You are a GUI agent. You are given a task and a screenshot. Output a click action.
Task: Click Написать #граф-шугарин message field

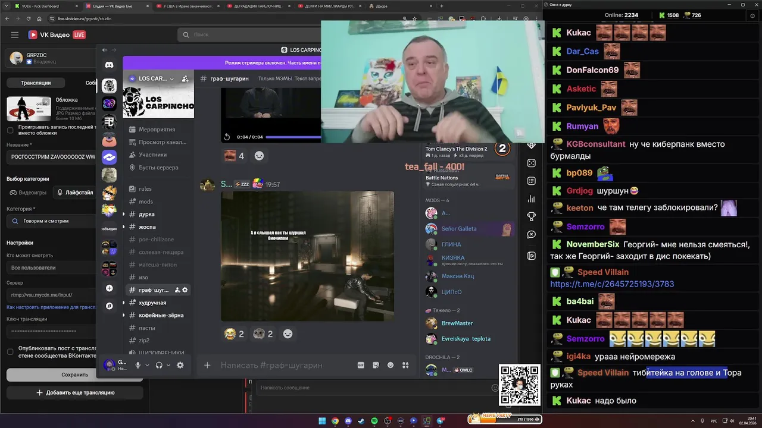pos(286,365)
